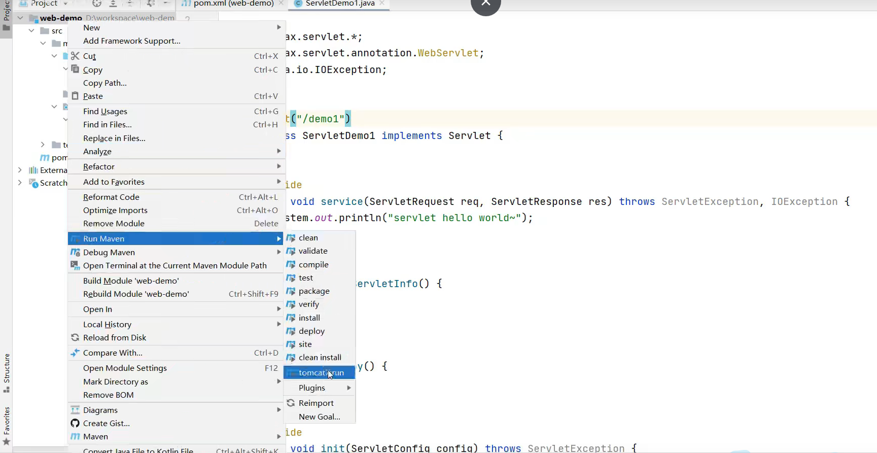Viewport: 877px width, 453px height.
Task: Choose the verify Maven goal
Action: [319, 304]
